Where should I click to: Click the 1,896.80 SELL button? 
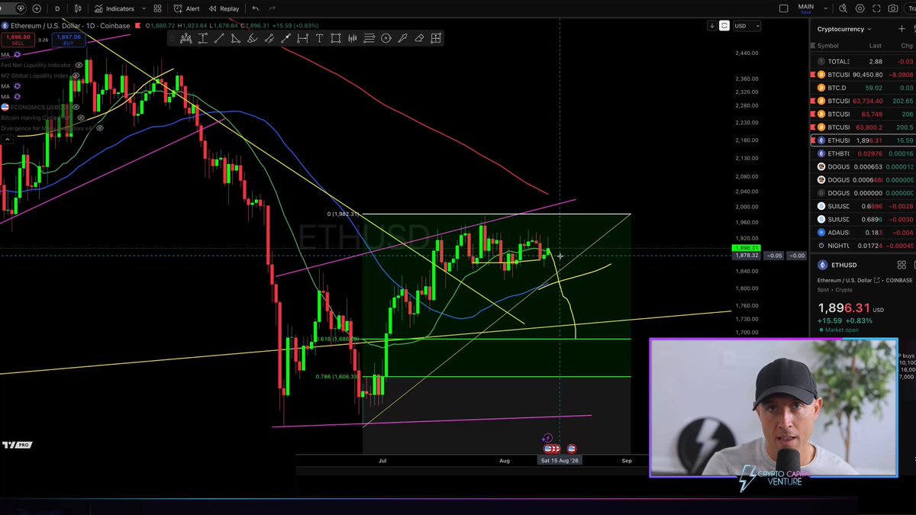click(16, 39)
